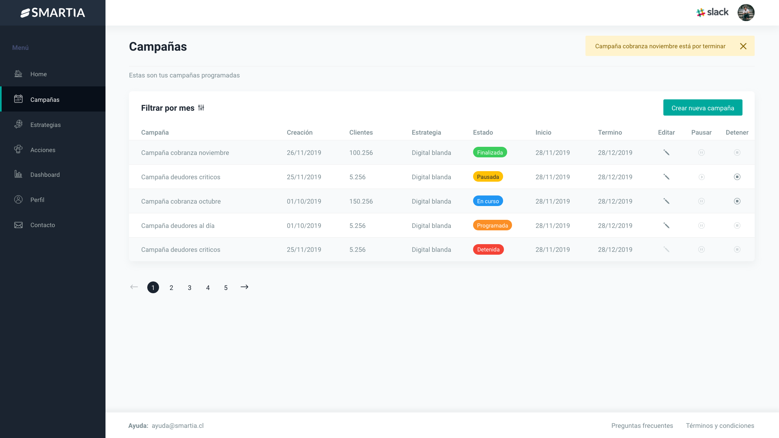Screen dimensions: 779x438
Task: Select the Campañas calendar icon in sidebar
Action: pos(18,99)
